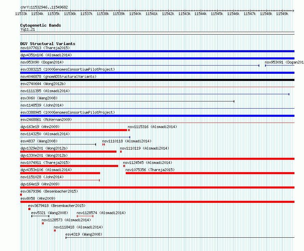Click the black span line of esv5321
Image resolution: width=304 pixels, height=251 pixels.
[40, 216]
